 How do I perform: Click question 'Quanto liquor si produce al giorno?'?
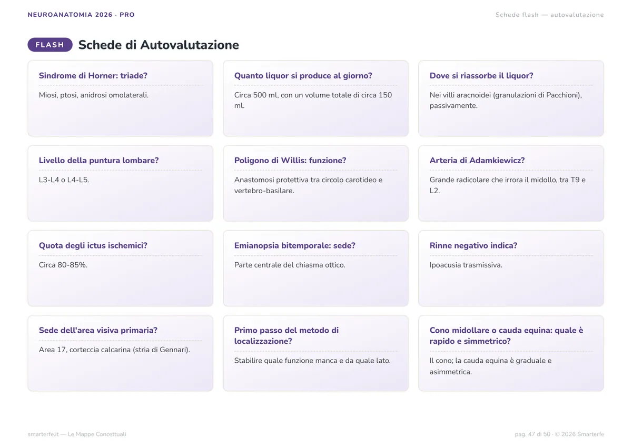tap(303, 76)
